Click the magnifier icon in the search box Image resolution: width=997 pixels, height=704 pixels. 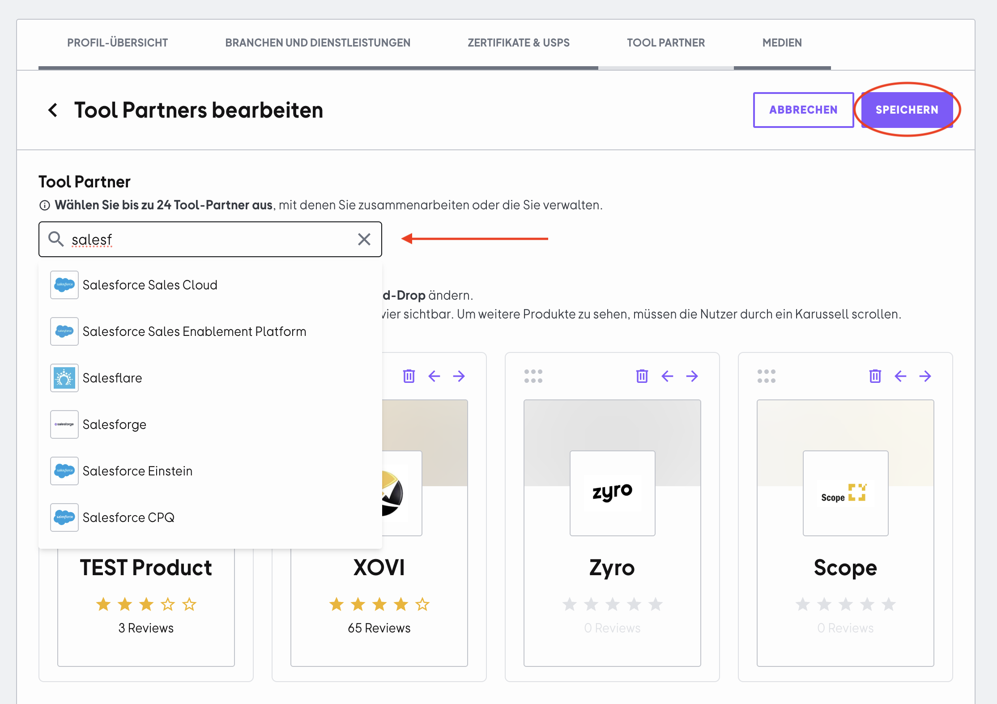point(56,239)
